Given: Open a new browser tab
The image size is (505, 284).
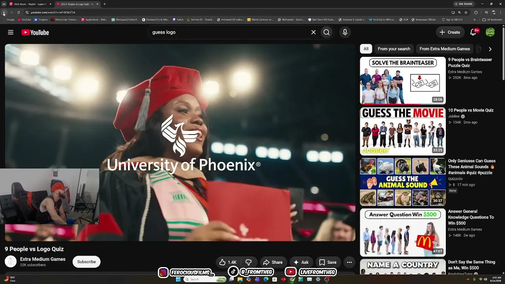Looking at the screenshot, I should coord(105,4).
